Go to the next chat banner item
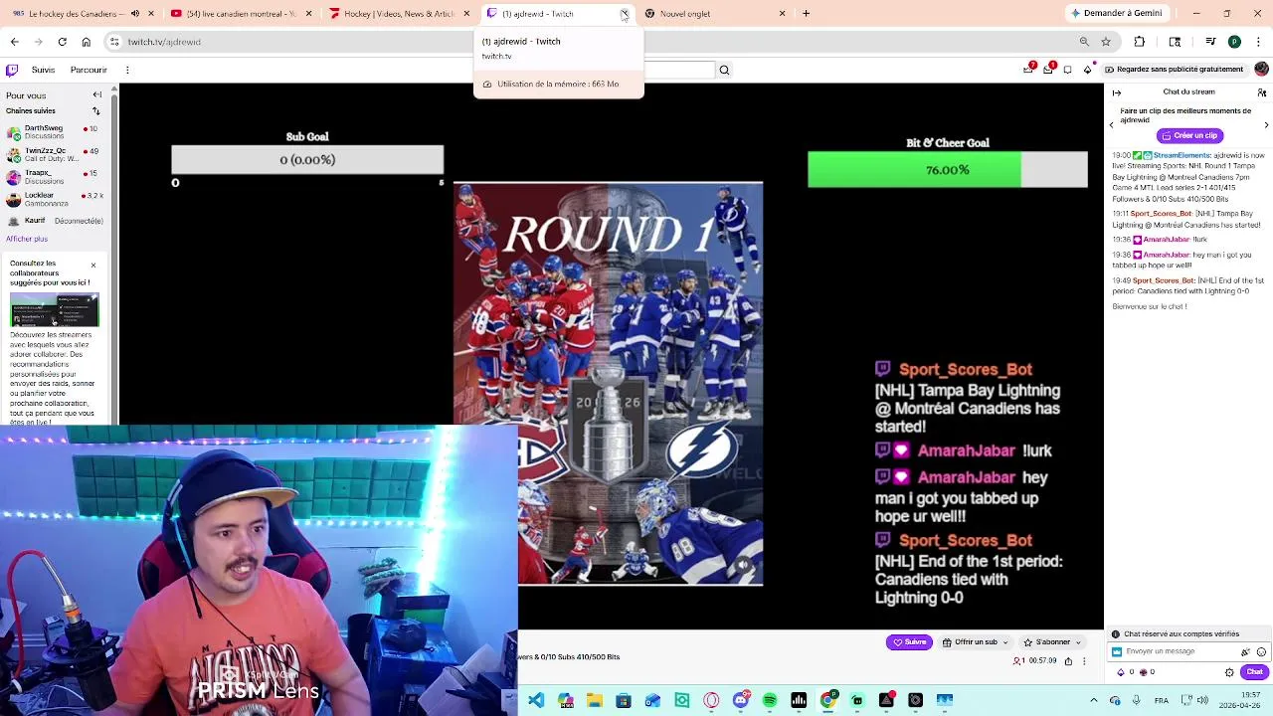Viewport: 1273px width, 716px height. tap(1266, 124)
